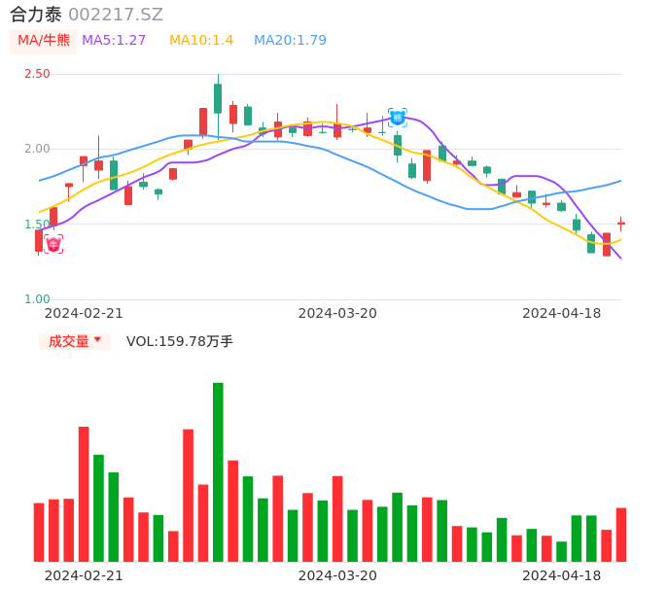Viewport: 667px width, 589px height.
Task: Toggle the MA5 purple line indicator
Action: (114, 40)
